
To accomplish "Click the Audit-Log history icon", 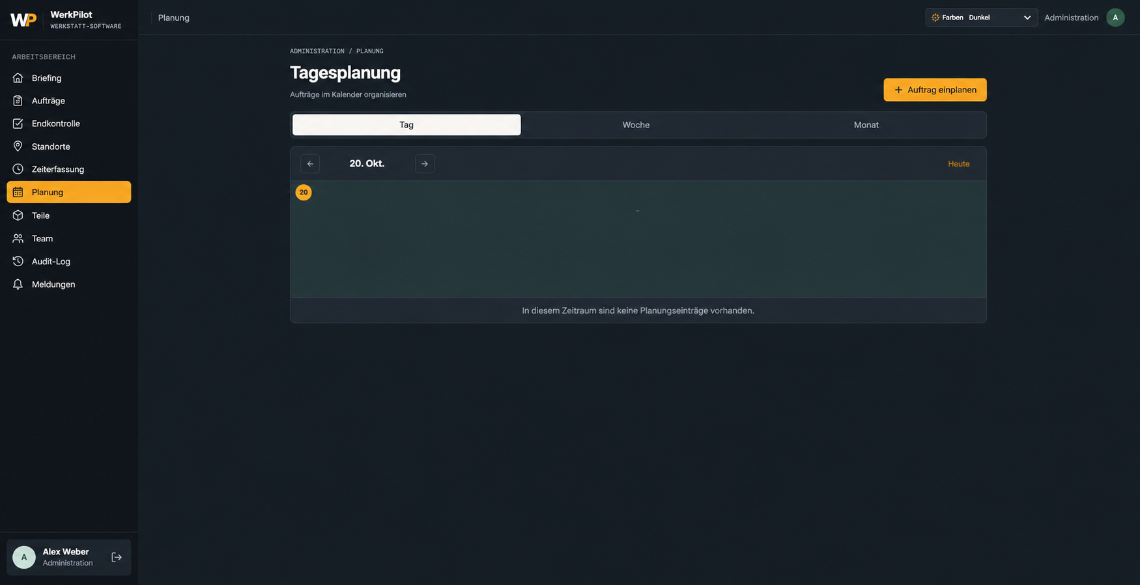I will [x=18, y=262].
